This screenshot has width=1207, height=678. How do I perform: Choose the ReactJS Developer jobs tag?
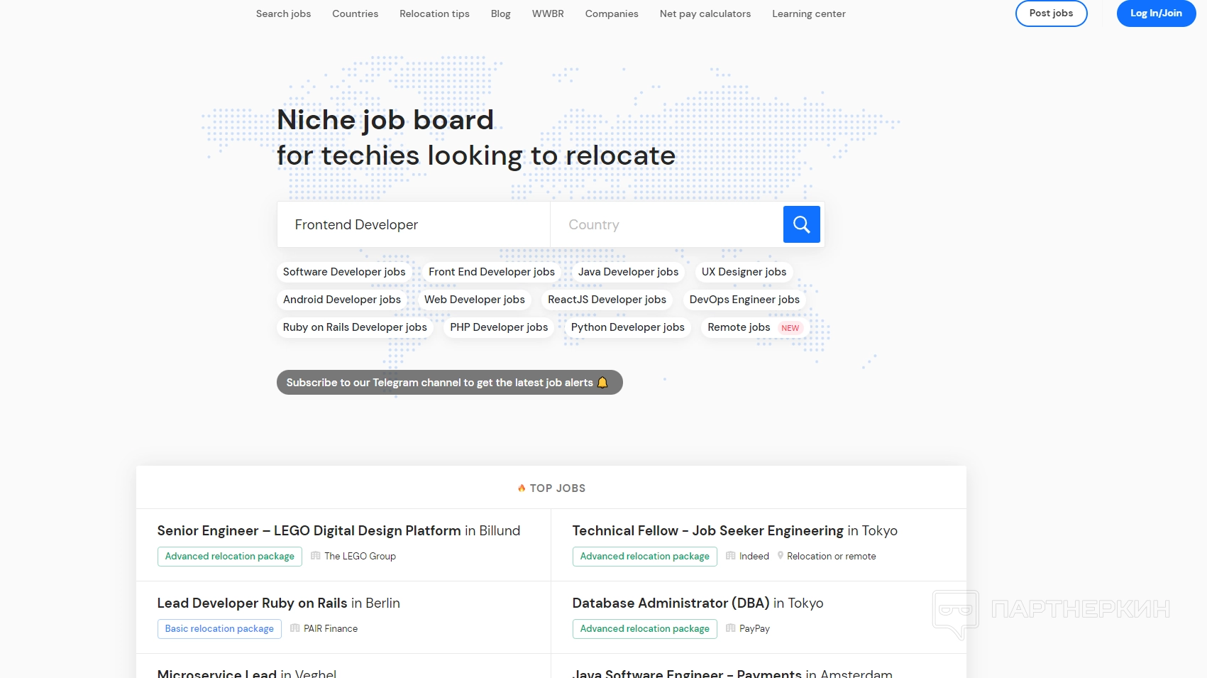607,300
